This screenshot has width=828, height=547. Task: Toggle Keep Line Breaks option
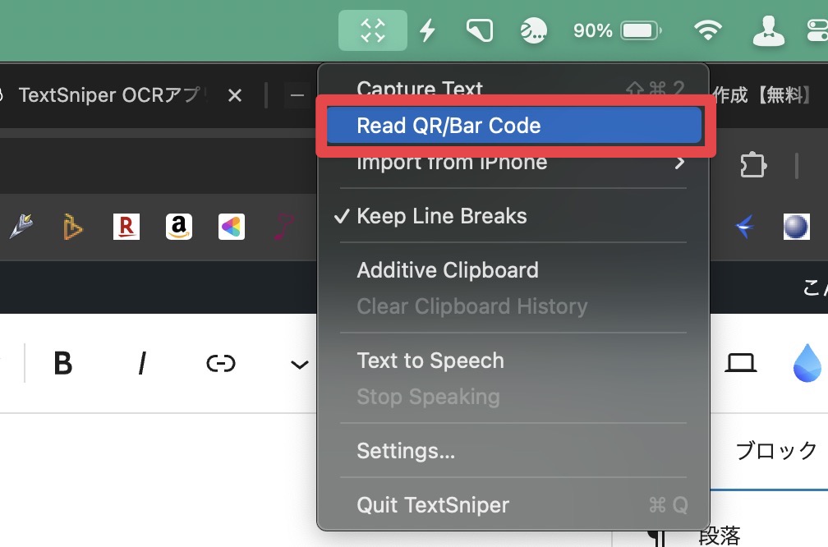[x=513, y=216]
